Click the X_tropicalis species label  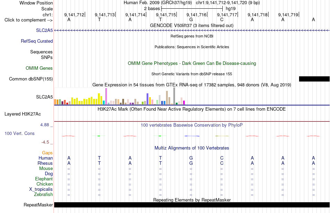pyautogui.click(x=41, y=189)
